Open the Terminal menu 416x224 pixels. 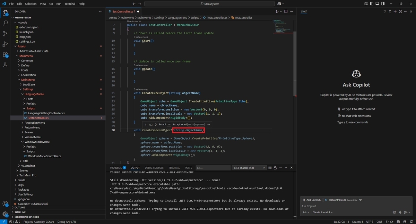[x=70, y=4]
